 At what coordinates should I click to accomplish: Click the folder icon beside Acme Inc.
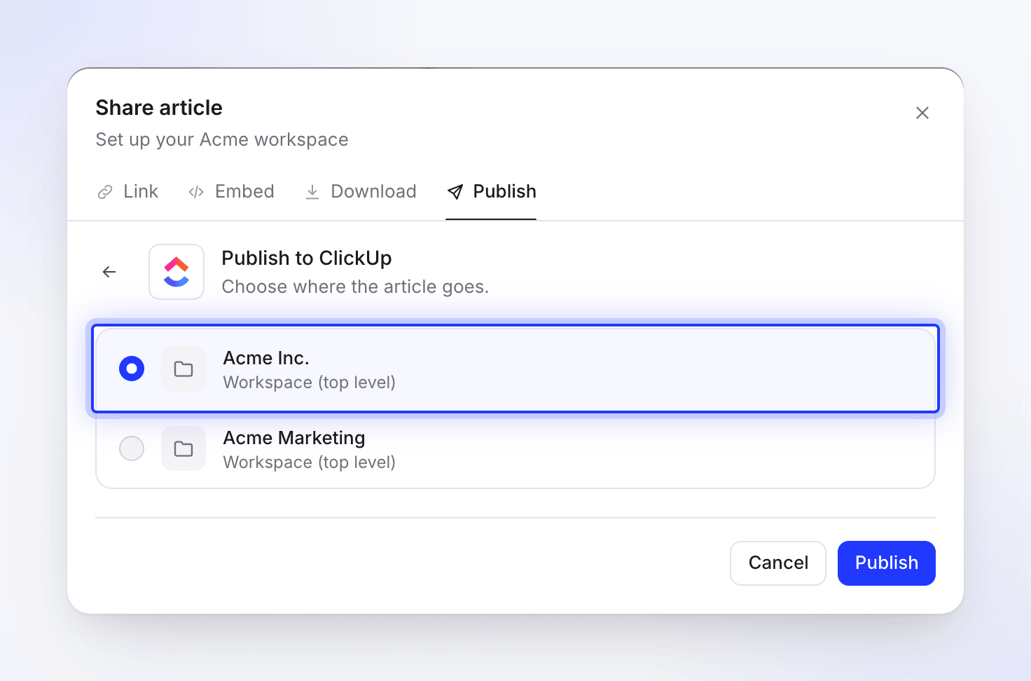click(184, 369)
